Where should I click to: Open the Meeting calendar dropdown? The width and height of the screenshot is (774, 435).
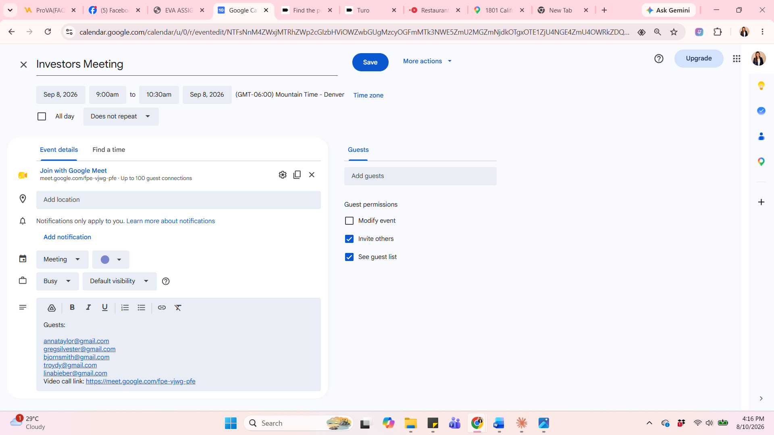pyautogui.click(x=62, y=259)
